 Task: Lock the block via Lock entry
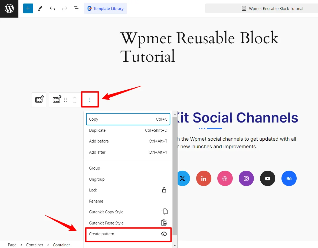pyautogui.click(x=128, y=190)
